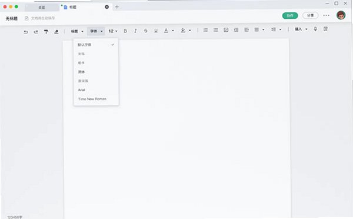Apply the highlight color pen icon
Image resolution: width=353 pixels, height=219 pixels.
pos(183,30)
